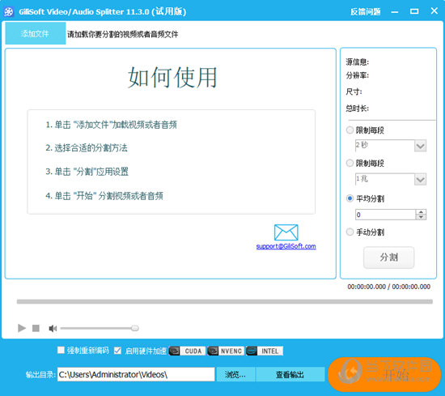Click the 查看输出 view output button

pyautogui.click(x=290, y=374)
